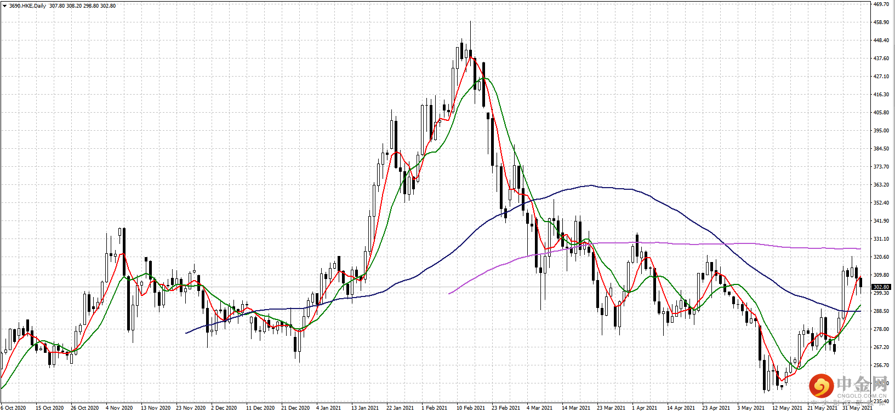The image size is (895, 413).
Task: Select price level 373.70 on axis
Action: coord(881,167)
